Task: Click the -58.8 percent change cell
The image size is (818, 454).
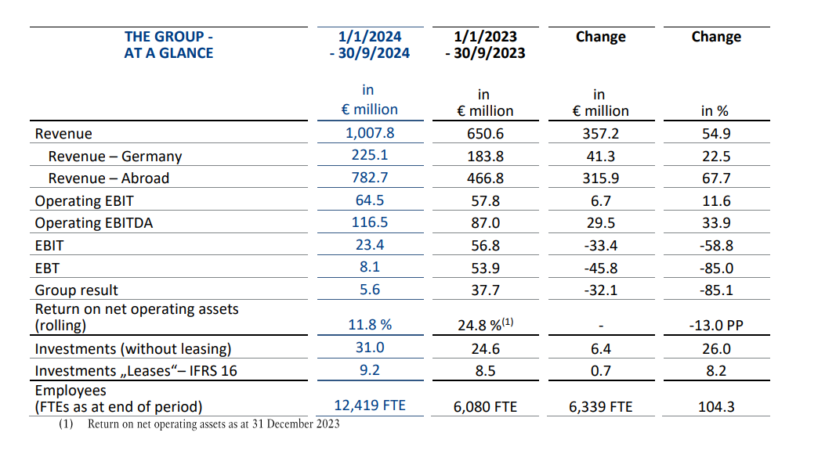Action: tap(716, 246)
